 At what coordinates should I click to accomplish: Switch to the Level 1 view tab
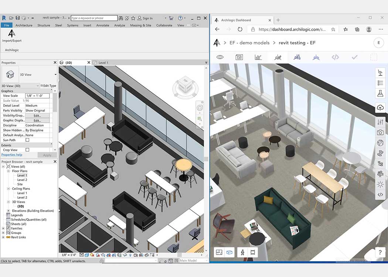click(103, 63)
